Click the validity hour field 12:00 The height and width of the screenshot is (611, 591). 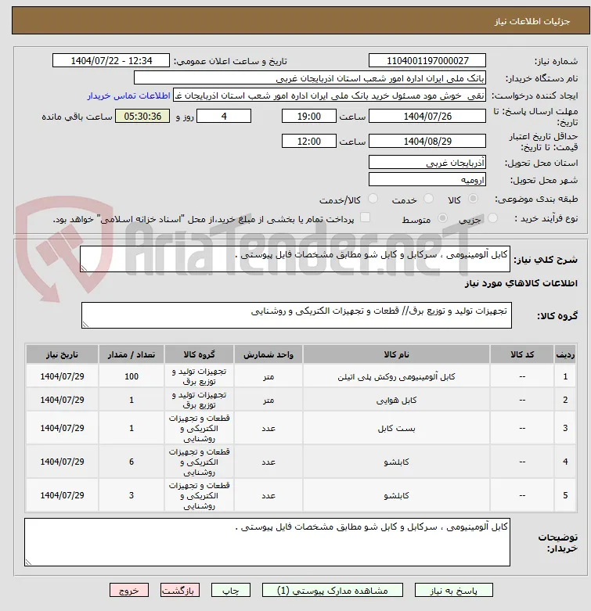click(x=308, y=141)
